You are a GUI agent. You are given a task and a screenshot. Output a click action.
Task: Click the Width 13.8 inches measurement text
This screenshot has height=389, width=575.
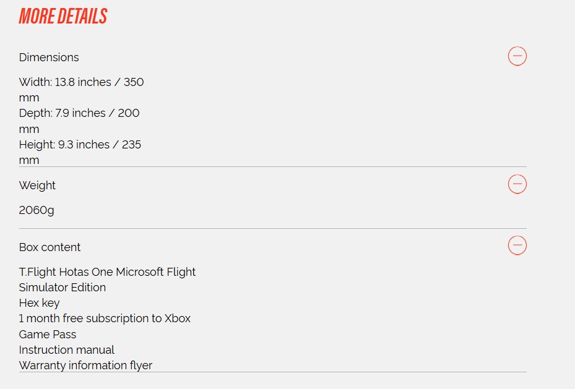click(x=81, y=82)
